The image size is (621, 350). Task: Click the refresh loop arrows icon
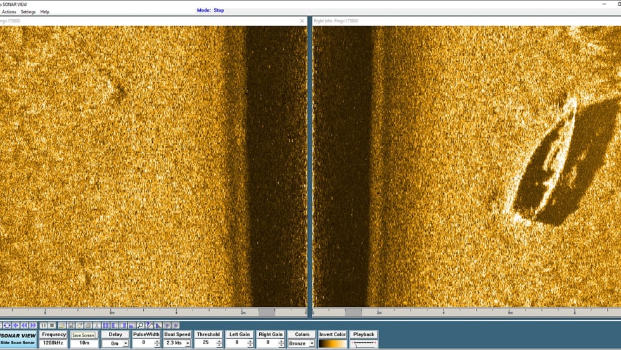[x=7, y=325]
